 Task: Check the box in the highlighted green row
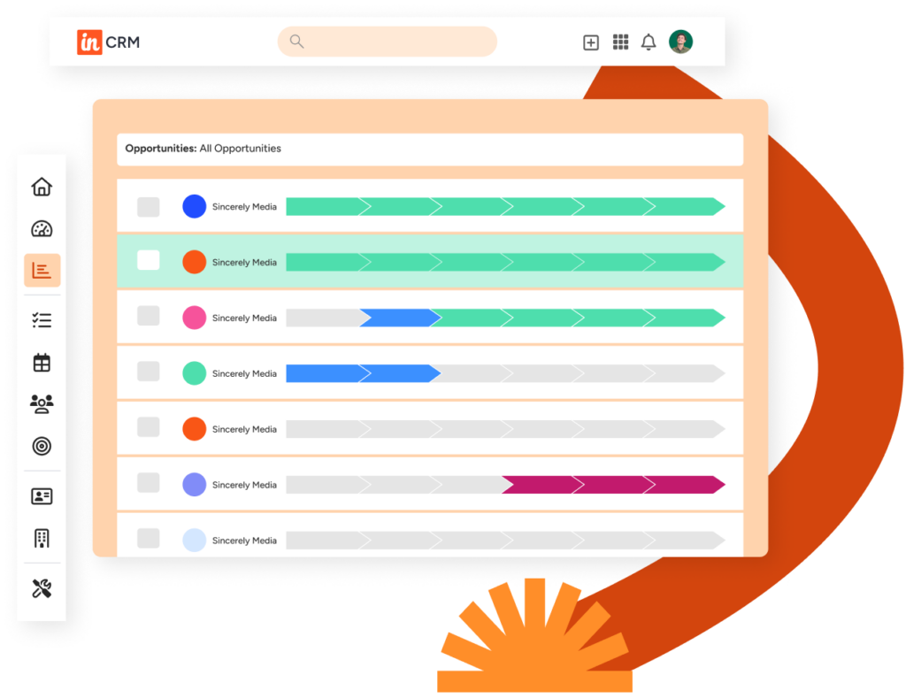[149, 260]
